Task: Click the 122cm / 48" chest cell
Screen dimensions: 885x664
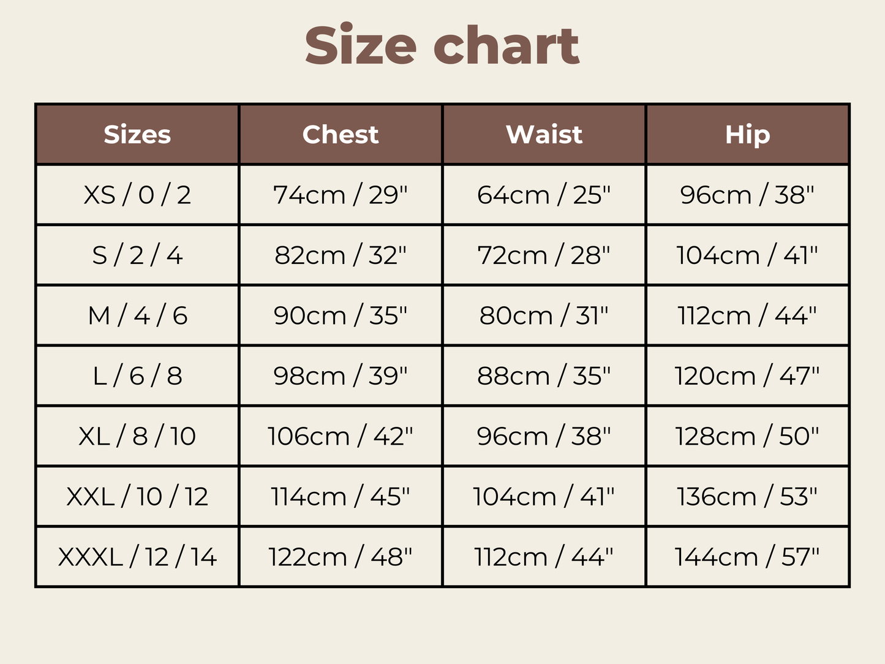Action: 341,557
